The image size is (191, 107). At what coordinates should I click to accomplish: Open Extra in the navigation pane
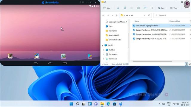(x=109, y=26)
